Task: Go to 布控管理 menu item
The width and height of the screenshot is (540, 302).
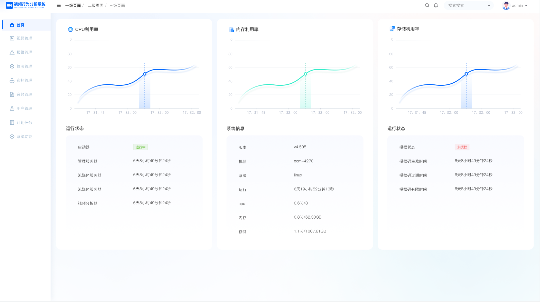Action: pyautogui.click(x=24, y=80)
